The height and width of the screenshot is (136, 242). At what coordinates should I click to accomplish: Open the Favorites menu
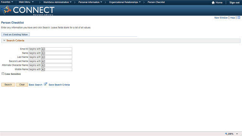(x=7, y=2)
